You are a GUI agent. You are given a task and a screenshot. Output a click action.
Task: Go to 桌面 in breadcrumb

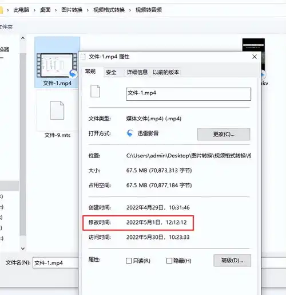(45, 10)
